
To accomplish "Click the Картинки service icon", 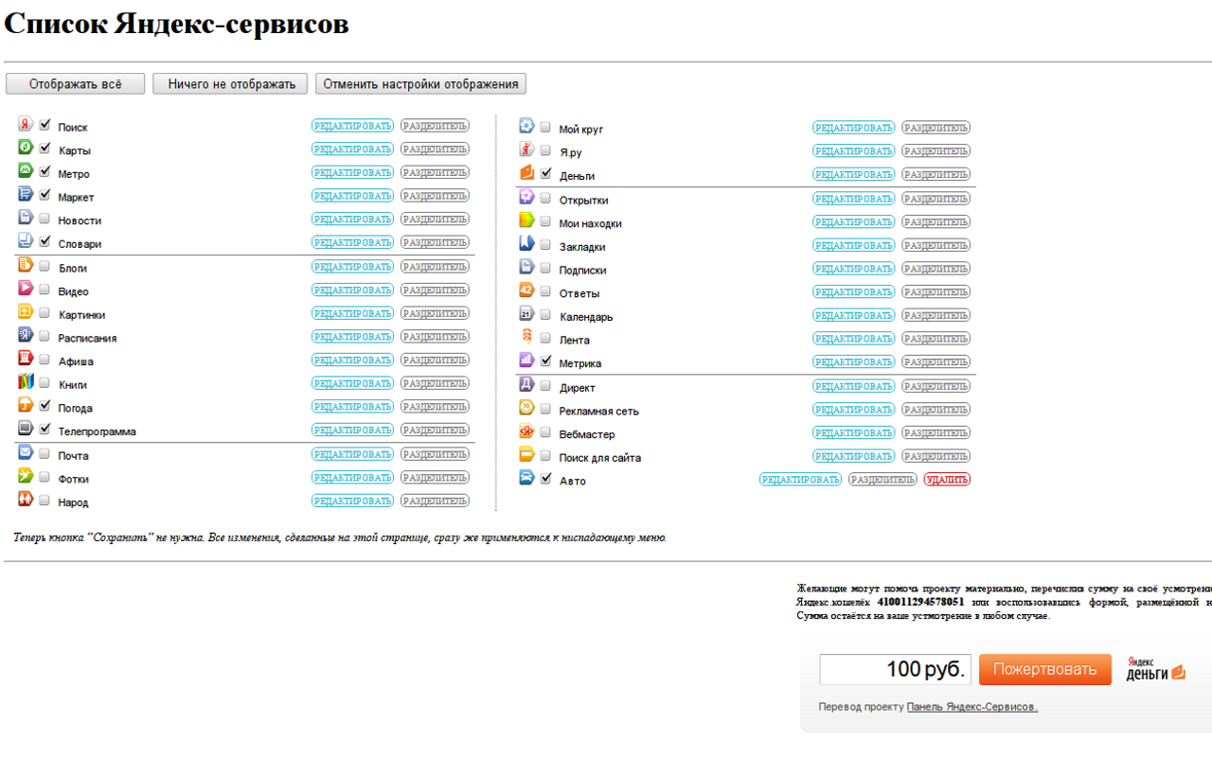I will click(x=26, y=311).
